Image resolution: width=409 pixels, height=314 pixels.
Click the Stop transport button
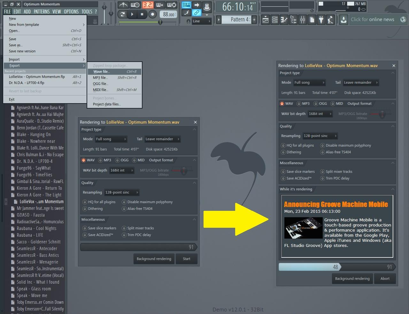pyautogui.click(x=142, y=14)
